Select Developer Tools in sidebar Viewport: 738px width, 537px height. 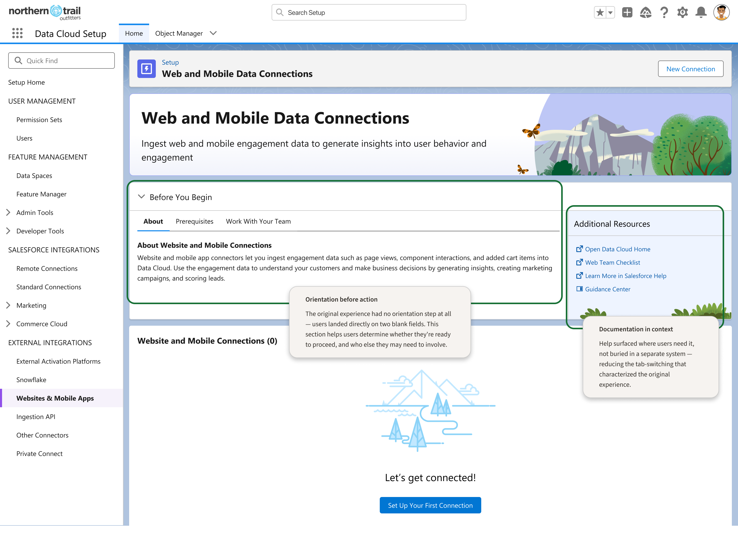coord(40,231)
